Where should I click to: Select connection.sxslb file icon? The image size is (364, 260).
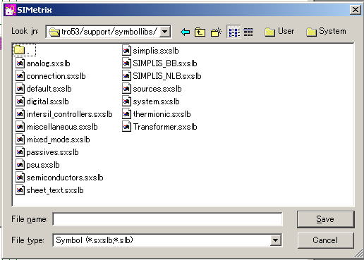click(20, 76)
